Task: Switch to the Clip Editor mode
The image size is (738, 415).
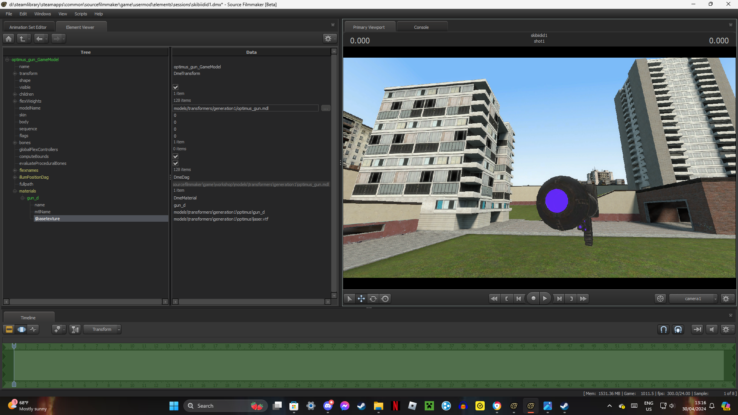Action: pos(9,329)
